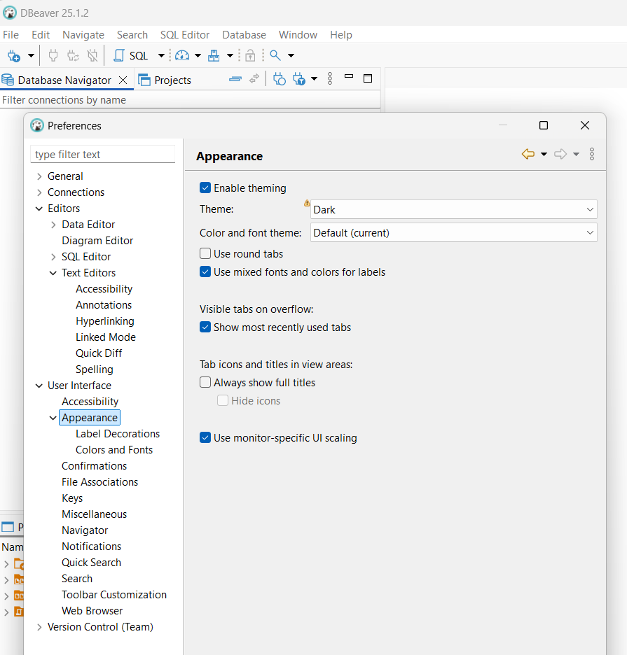Click the dashboard gauge toolbar icon
This screenshot has width=627, height=655.
pyautogui.click(x=182, y=55)
